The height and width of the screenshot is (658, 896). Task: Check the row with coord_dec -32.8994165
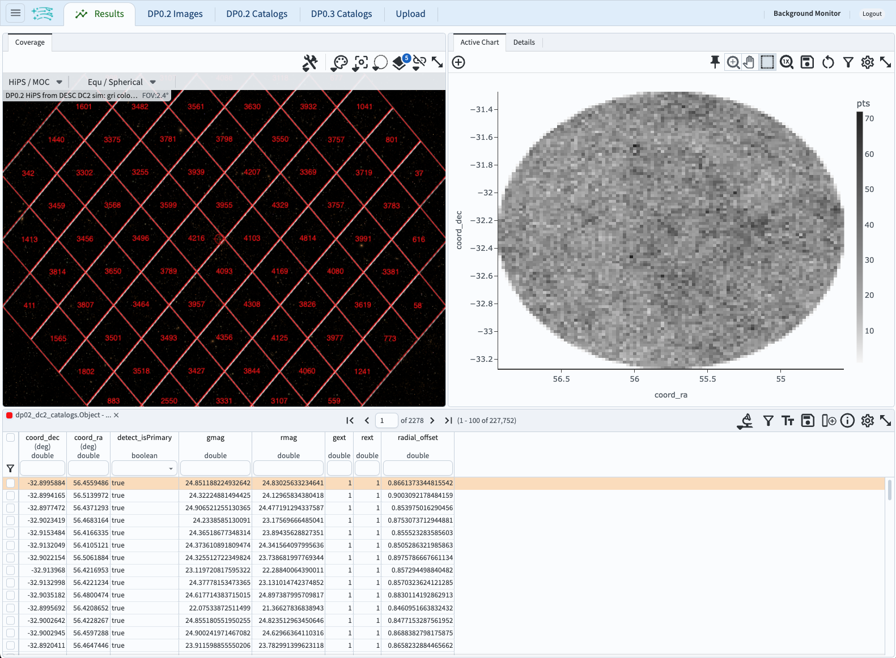(x=11, y=495)
